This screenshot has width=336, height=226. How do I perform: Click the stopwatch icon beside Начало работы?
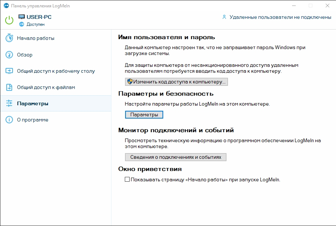pos(10,38)
